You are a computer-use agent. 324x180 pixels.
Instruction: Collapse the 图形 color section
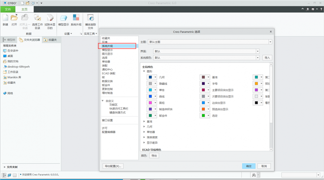click(x=144, y=71)
